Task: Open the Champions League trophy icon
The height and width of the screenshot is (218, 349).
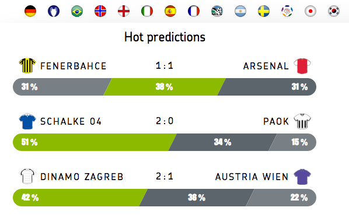Action: (54, 11)
